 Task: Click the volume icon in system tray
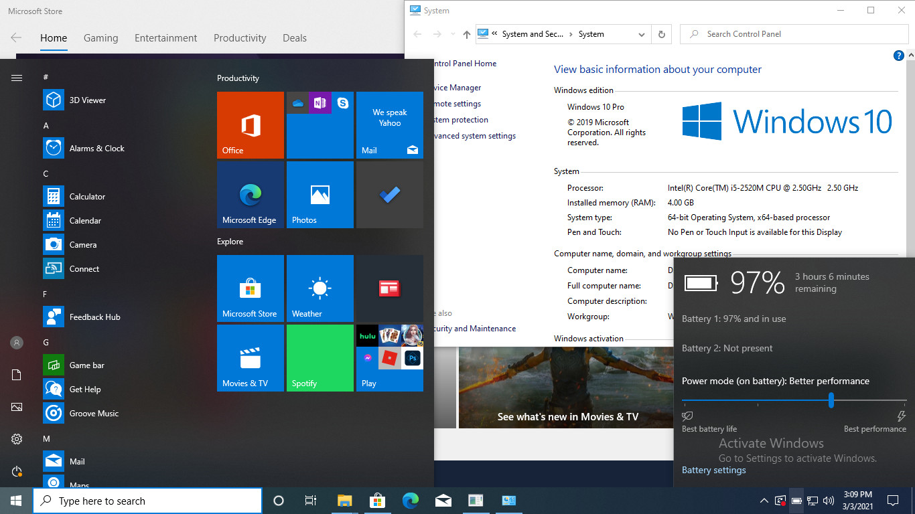(829, 501)
